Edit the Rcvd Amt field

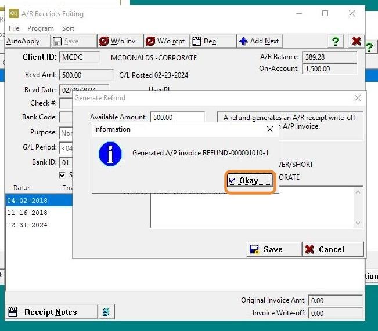tap(86, 75)
